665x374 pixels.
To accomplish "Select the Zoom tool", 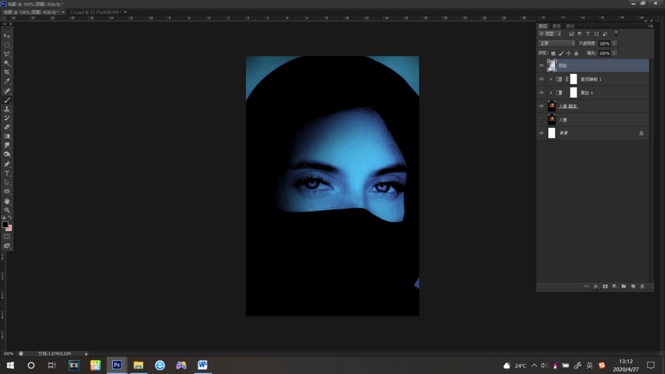I will point(7,210).
